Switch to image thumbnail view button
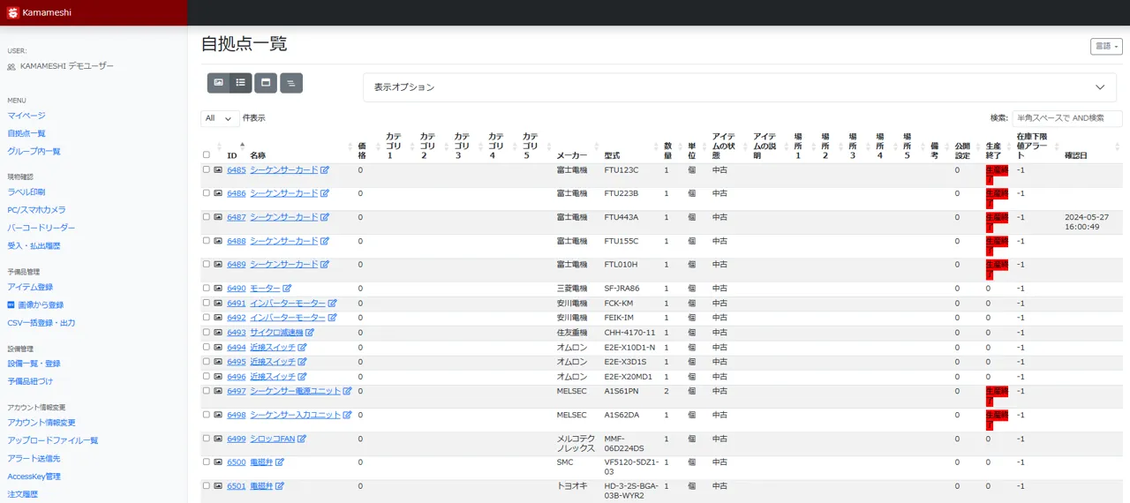Screen dimensions: 1130x503 (x=219, y=83)
